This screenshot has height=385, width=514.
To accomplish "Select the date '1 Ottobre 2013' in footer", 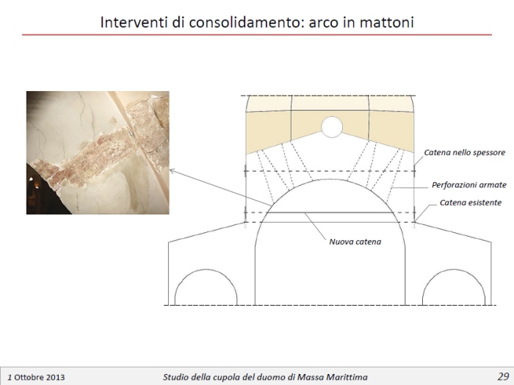I will pos(36,377).
